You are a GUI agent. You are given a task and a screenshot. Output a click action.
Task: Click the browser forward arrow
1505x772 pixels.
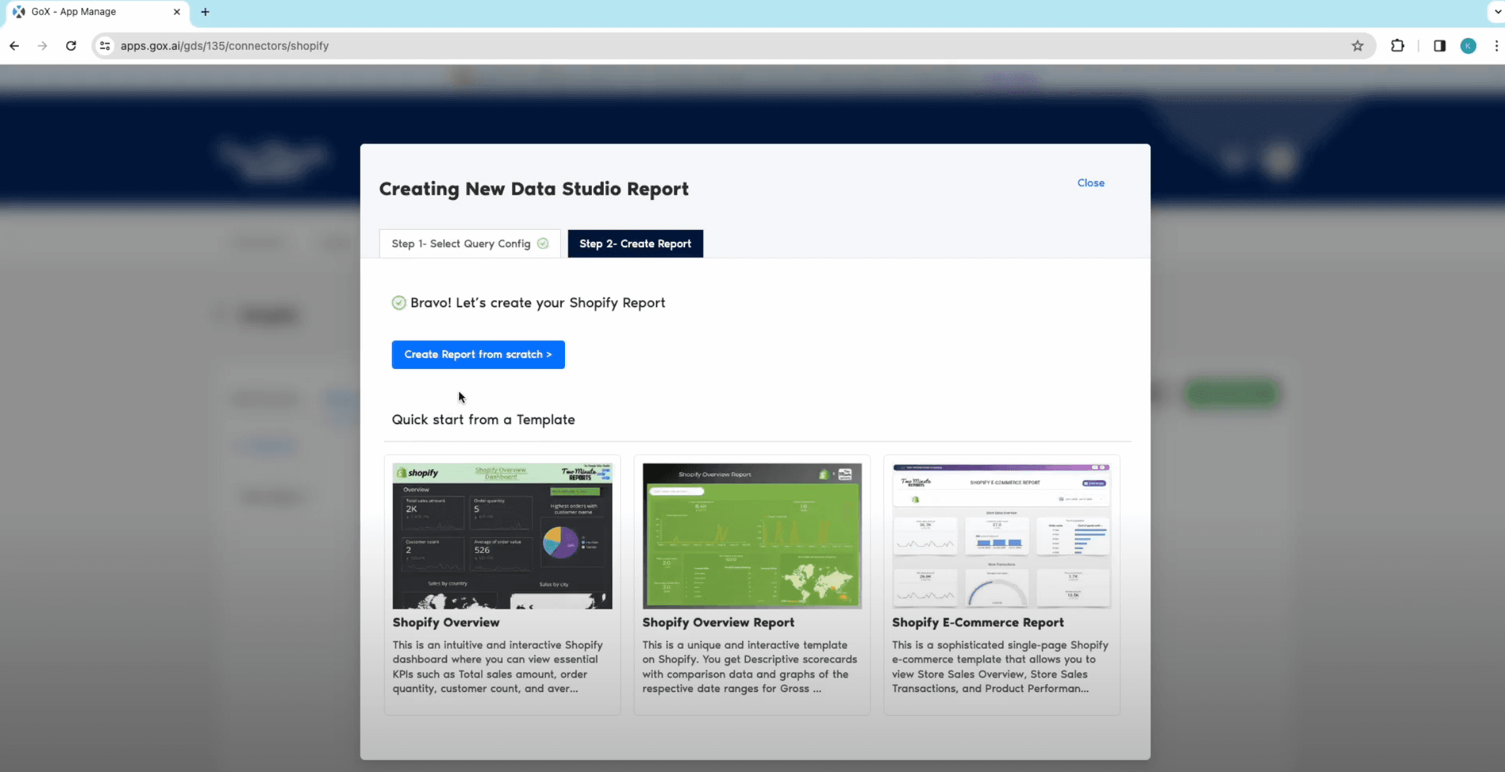pos(43,46)
